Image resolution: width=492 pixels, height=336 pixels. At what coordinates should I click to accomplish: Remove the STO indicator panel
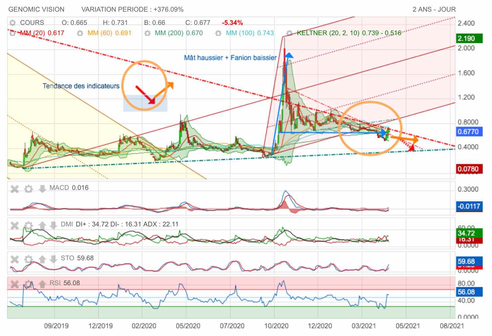coord(15,259)
